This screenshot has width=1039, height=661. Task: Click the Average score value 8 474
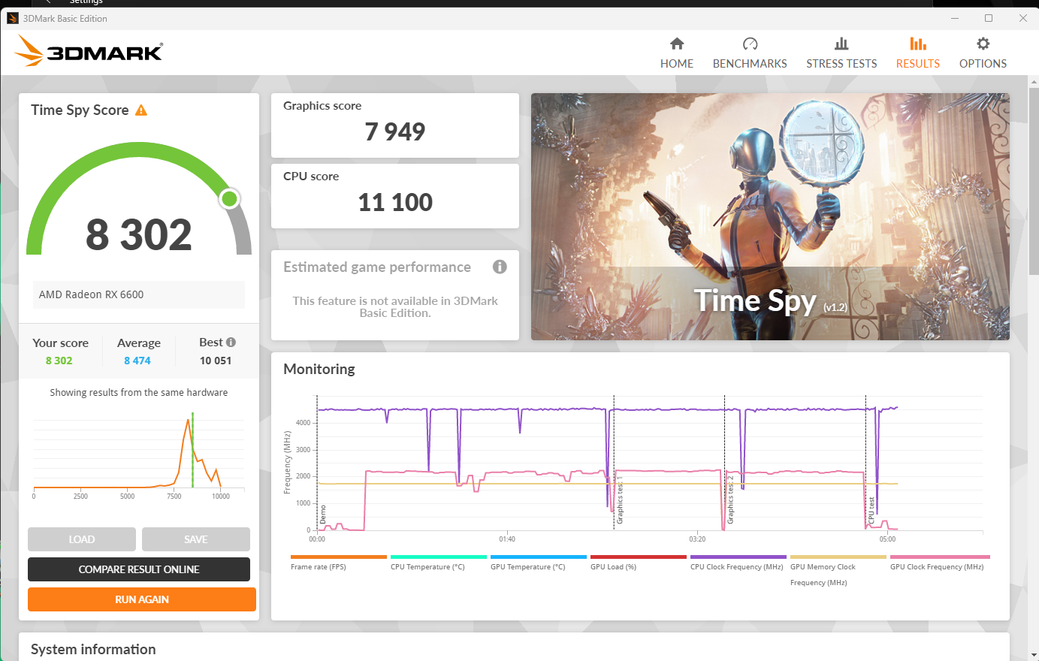137,361
